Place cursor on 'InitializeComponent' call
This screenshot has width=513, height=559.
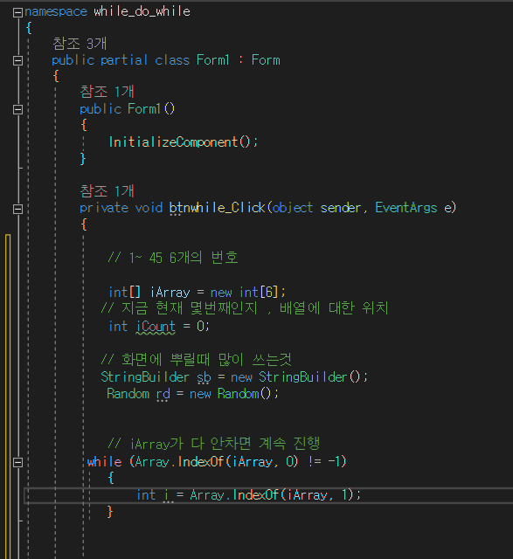point(173,142)
